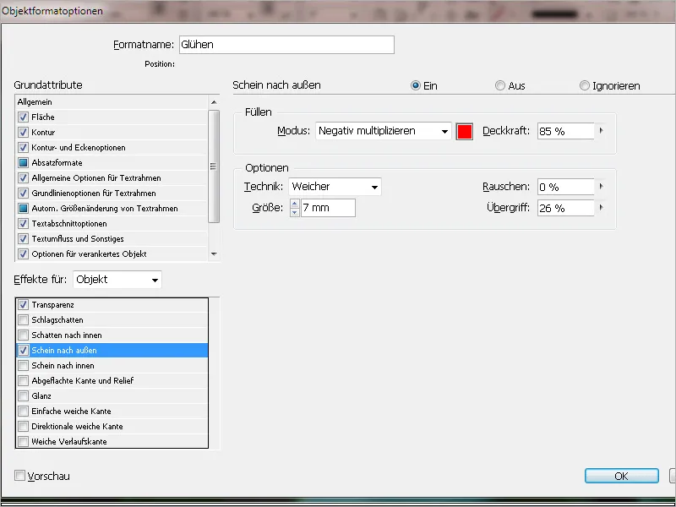Uncheck the Schein nach außen checkbox
The image size is (676, 507).
tap(24, 350)
